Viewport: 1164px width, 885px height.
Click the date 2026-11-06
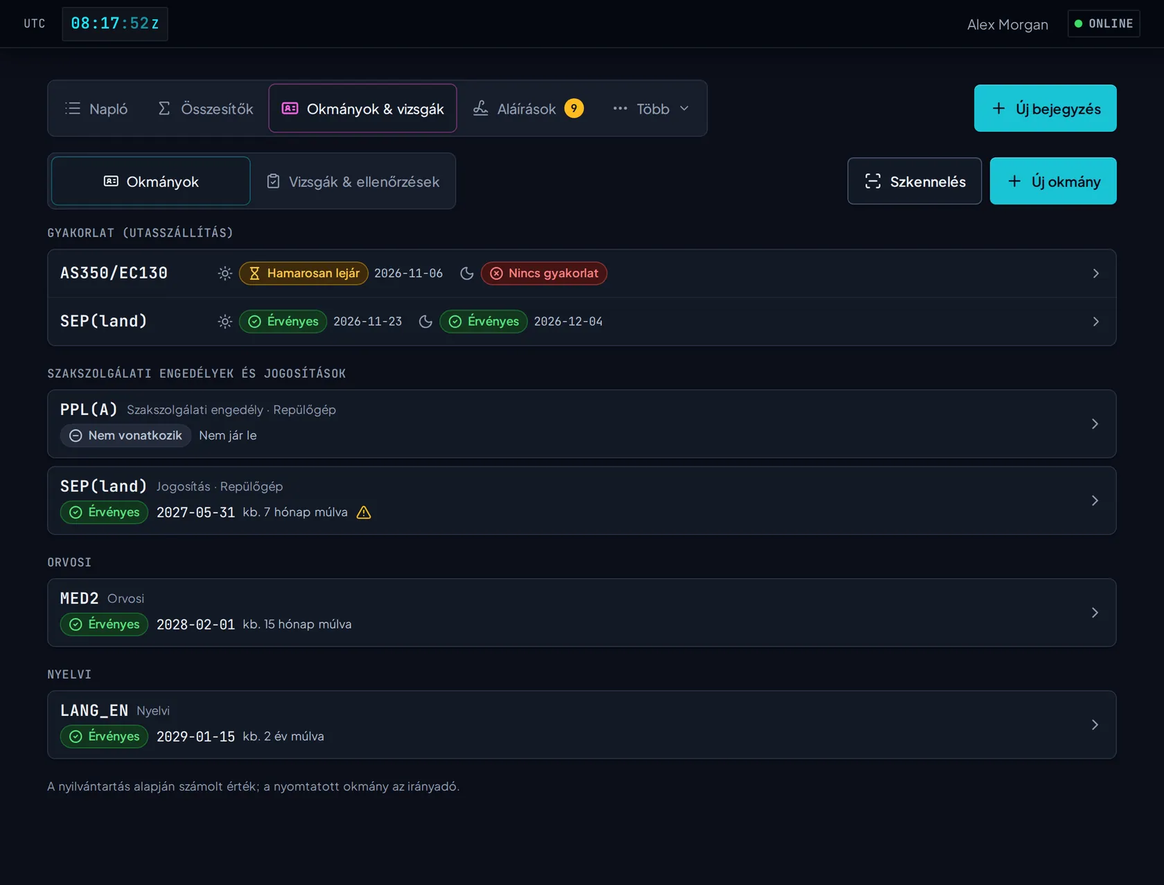tap(408, 273)
